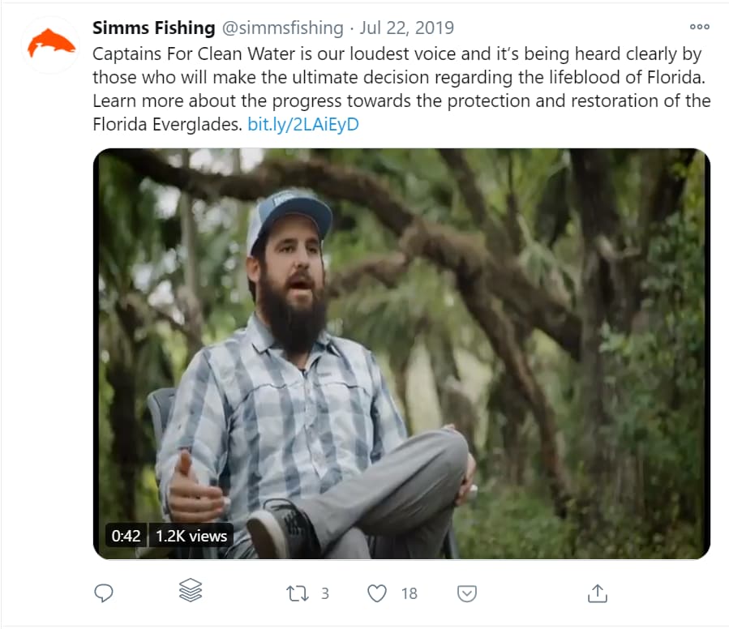Viewport: 729px width, 629px height.
Task: Click the 0:42 video duration badge
Action: coord(127,536)
